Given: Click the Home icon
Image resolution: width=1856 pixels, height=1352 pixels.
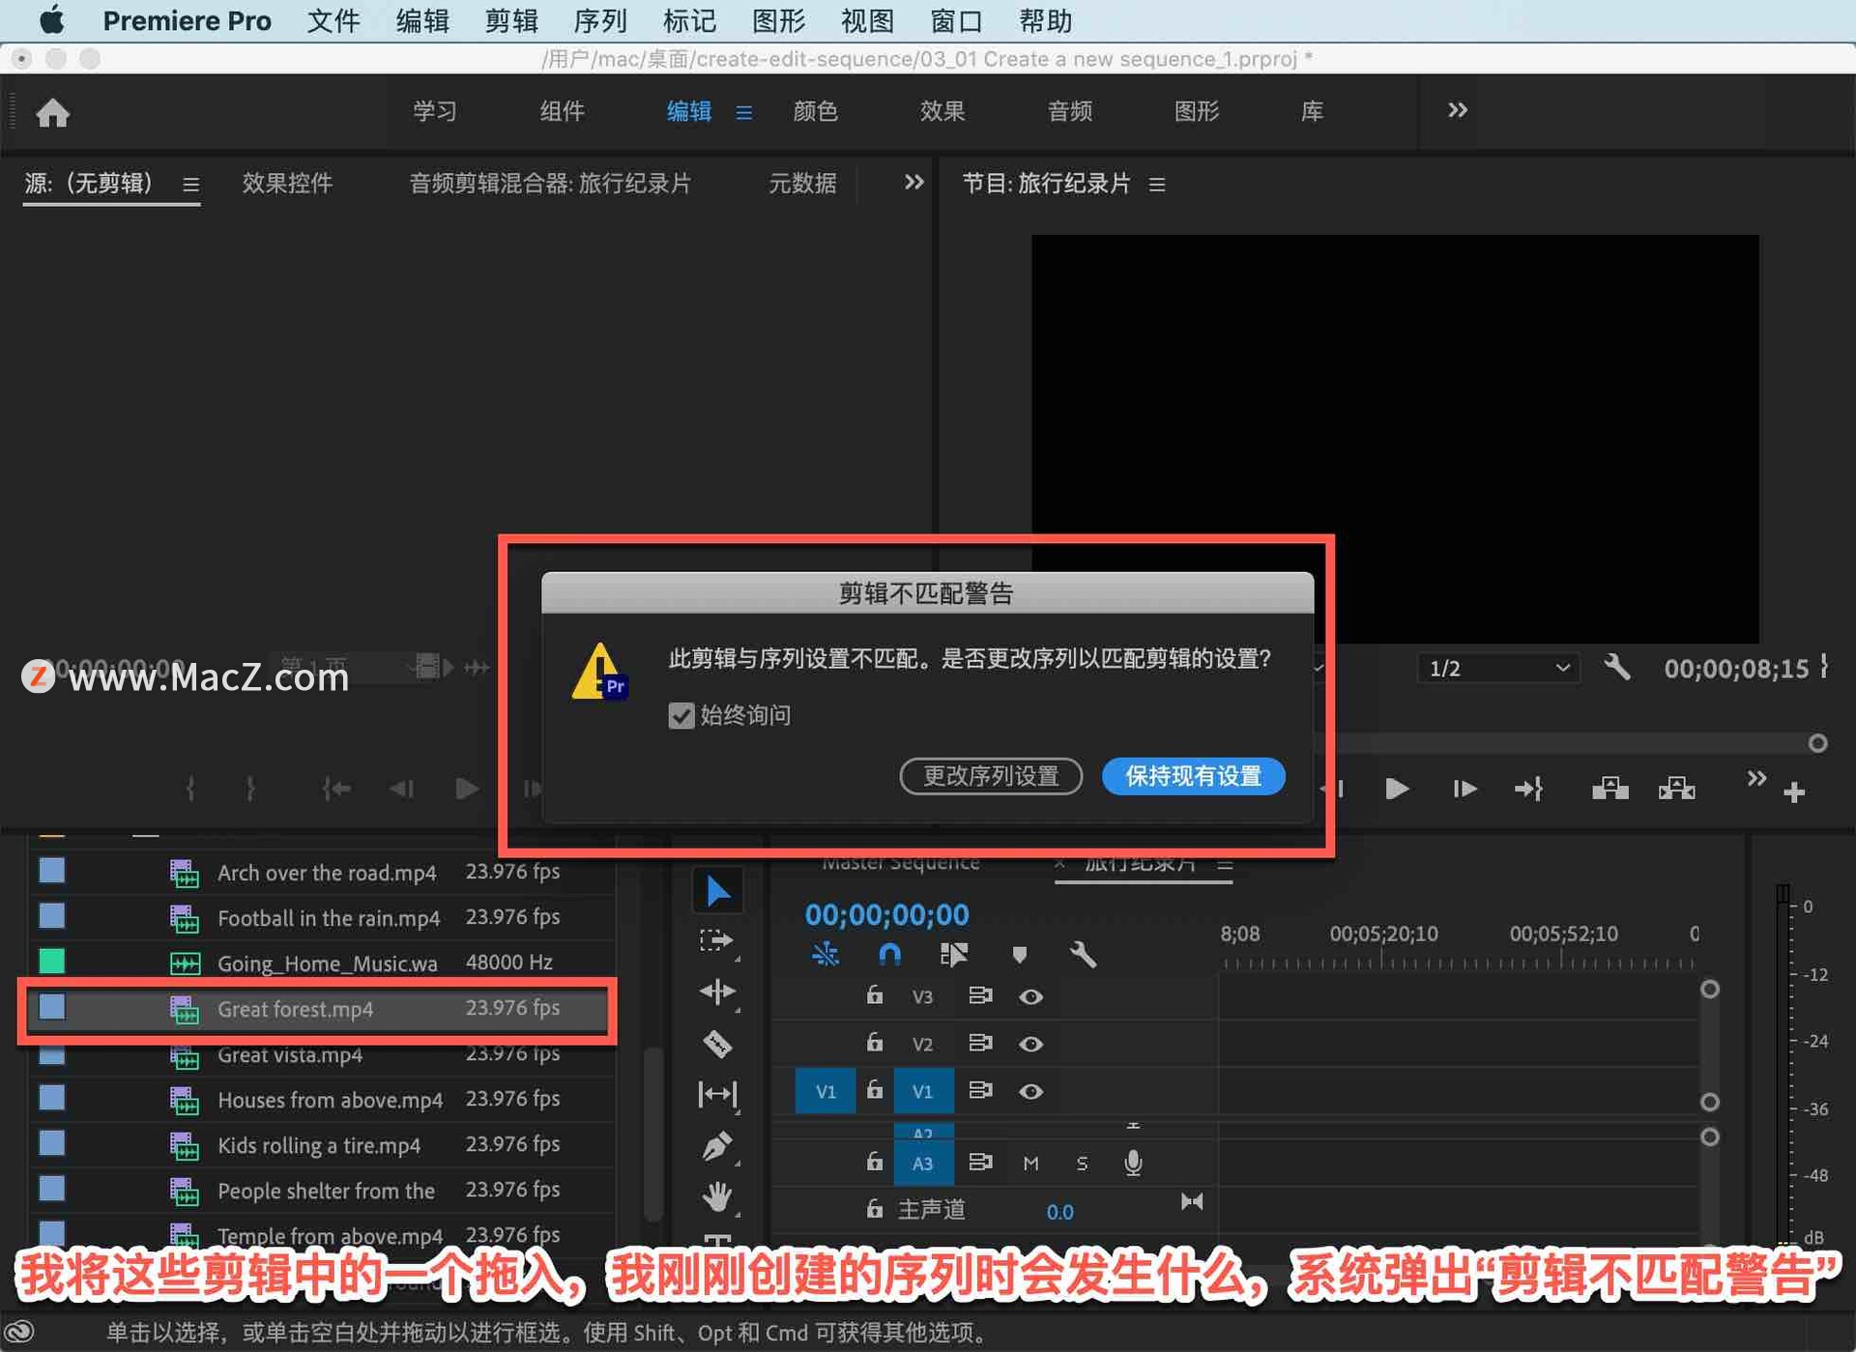Looking at the screenshot, I should [x=53, y=113].
